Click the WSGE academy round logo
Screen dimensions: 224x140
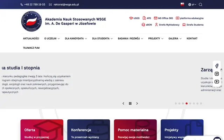(x=31, y=21)
